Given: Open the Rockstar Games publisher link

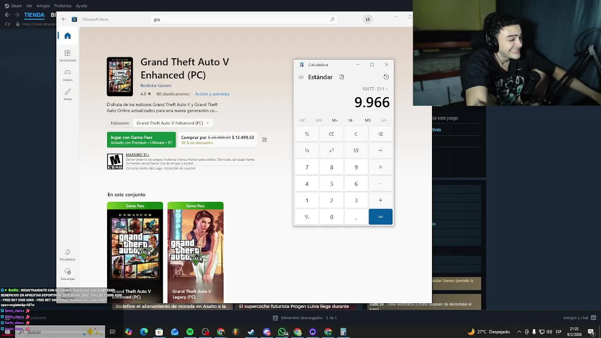Looking at the screenshot, I should tap(156, 85).
